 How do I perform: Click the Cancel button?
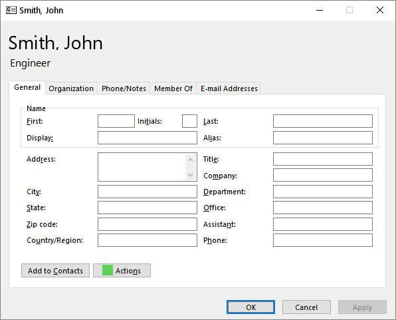point(306,307)
